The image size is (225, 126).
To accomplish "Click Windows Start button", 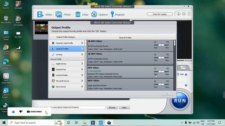I will [4, 123].
